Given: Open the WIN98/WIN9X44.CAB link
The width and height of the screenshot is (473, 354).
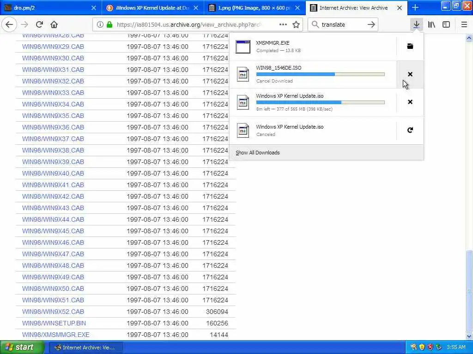Looking at the screenshot, I should pos(53,219).
